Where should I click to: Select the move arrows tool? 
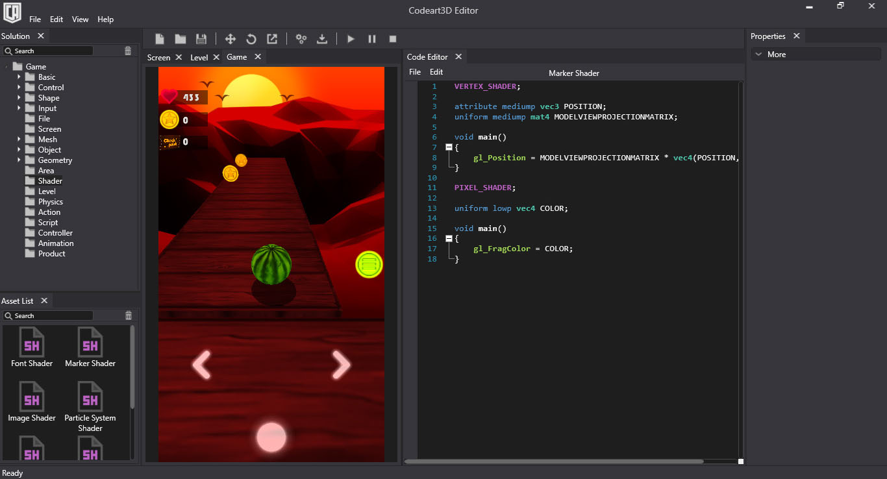point(230,39)
